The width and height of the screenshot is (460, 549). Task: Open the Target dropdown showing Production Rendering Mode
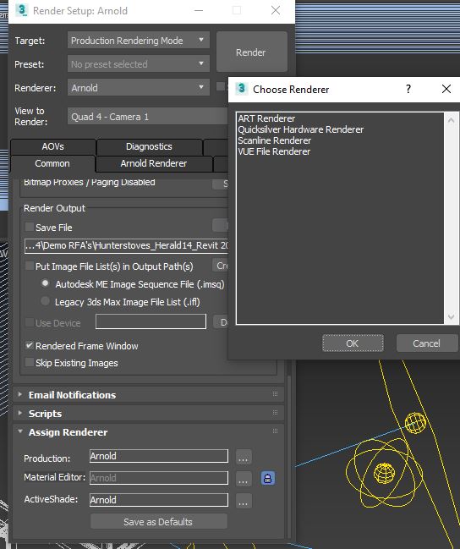click(139, 41)
